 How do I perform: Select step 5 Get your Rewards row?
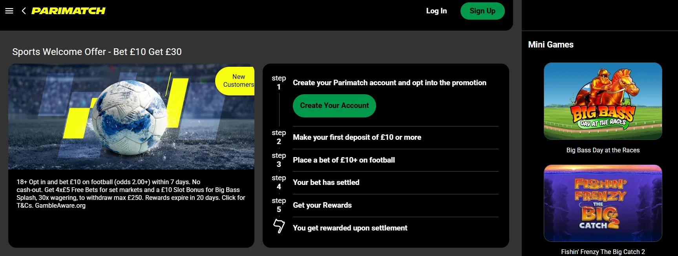(322, 205)
